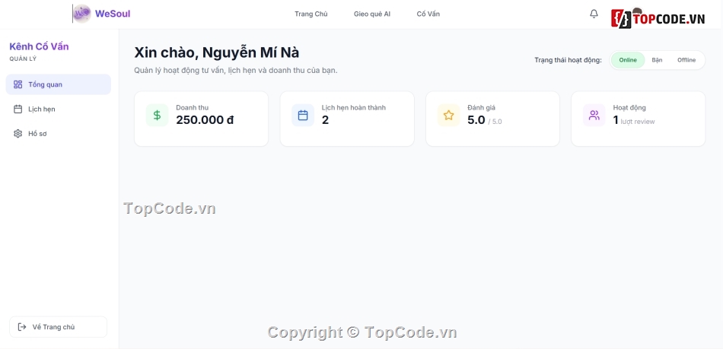Set status to Bận
The height and width of the screenshot is (349, 723).
tap(657, 60)
